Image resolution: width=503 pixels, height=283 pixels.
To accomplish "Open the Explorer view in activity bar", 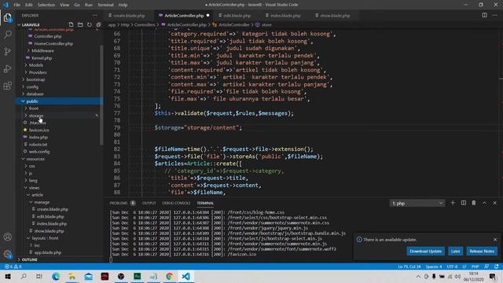I will pos(7,17).
